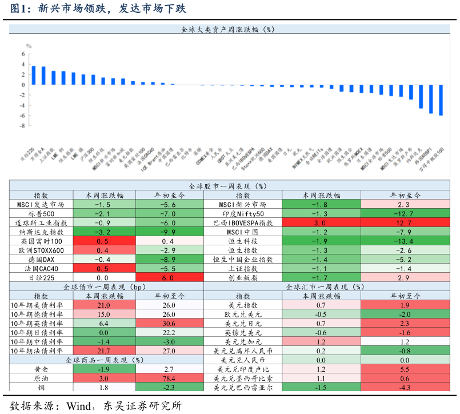Click the -4.3 cell in forex table
Viewport: 460px width, 414px height.
coord(405,387)
